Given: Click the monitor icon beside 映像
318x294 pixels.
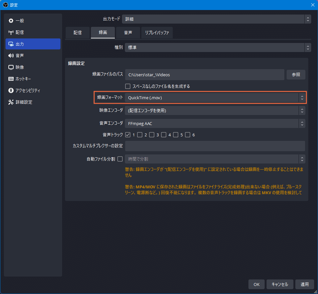Looking at the screenshot, I should click(11, 67).
